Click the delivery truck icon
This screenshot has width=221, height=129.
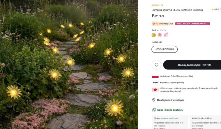click(x=153, y=110)
